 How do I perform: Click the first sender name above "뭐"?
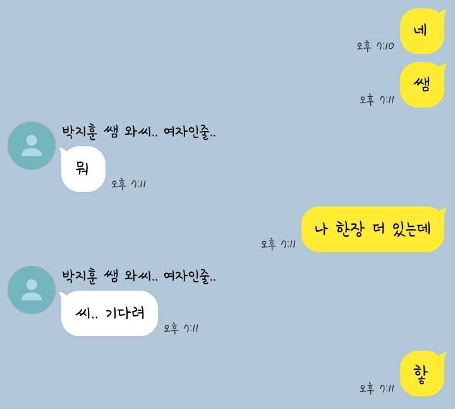point(139,132)
